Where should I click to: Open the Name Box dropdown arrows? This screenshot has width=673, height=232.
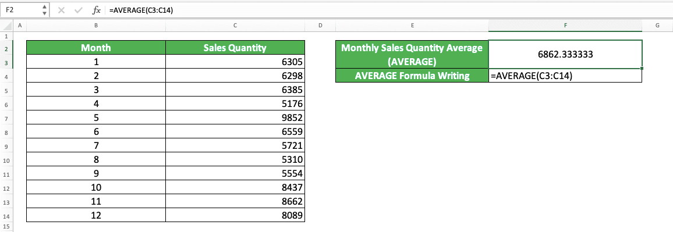point(45,10)
